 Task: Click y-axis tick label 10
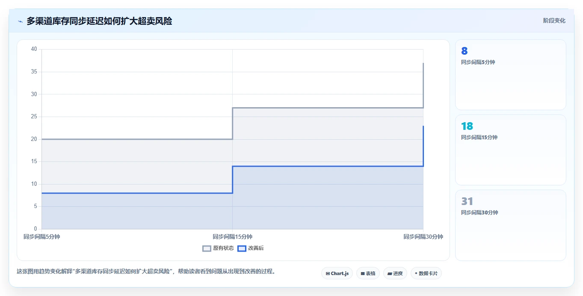tap(34, 184)
